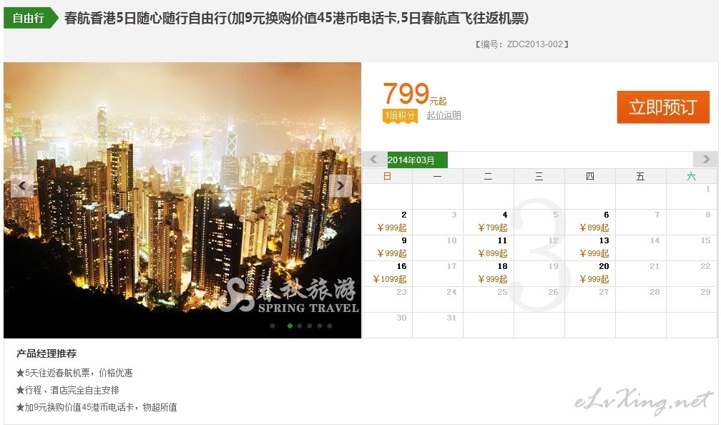Pick March 6 departure at ¥899
Viewport: 721px width, 425px height.
coord(590,222)
